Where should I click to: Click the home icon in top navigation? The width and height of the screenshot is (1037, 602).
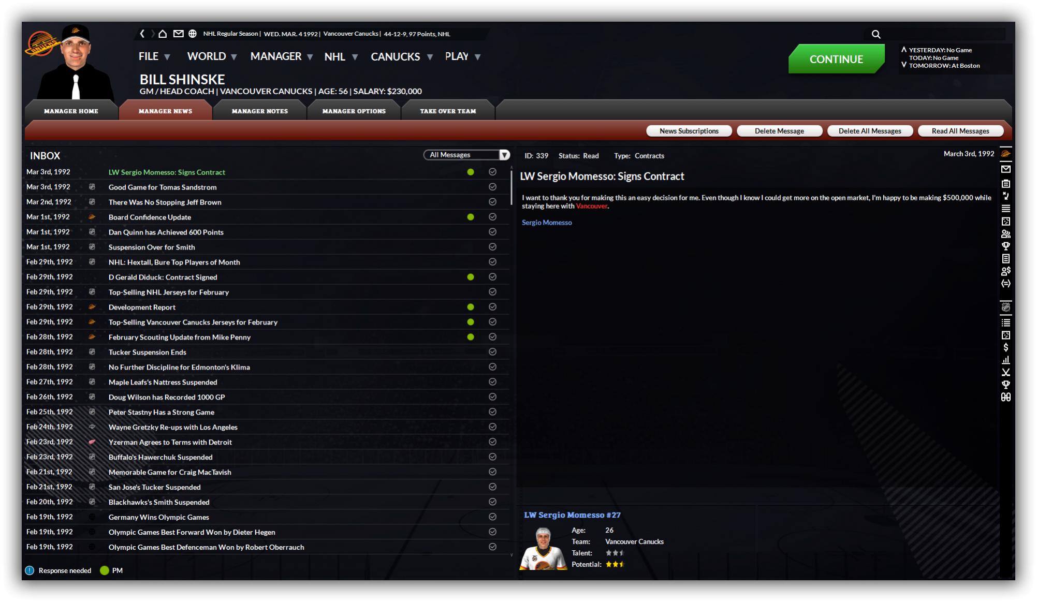tap(163, 34)
